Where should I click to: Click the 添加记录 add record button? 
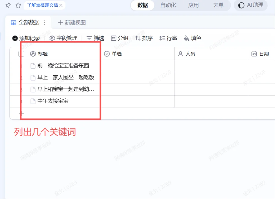point(26,38)
